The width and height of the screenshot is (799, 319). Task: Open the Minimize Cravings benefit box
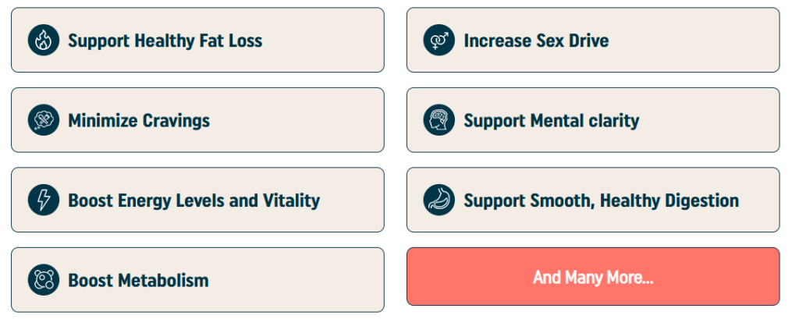pyautogui.click(x=197, y=120)
